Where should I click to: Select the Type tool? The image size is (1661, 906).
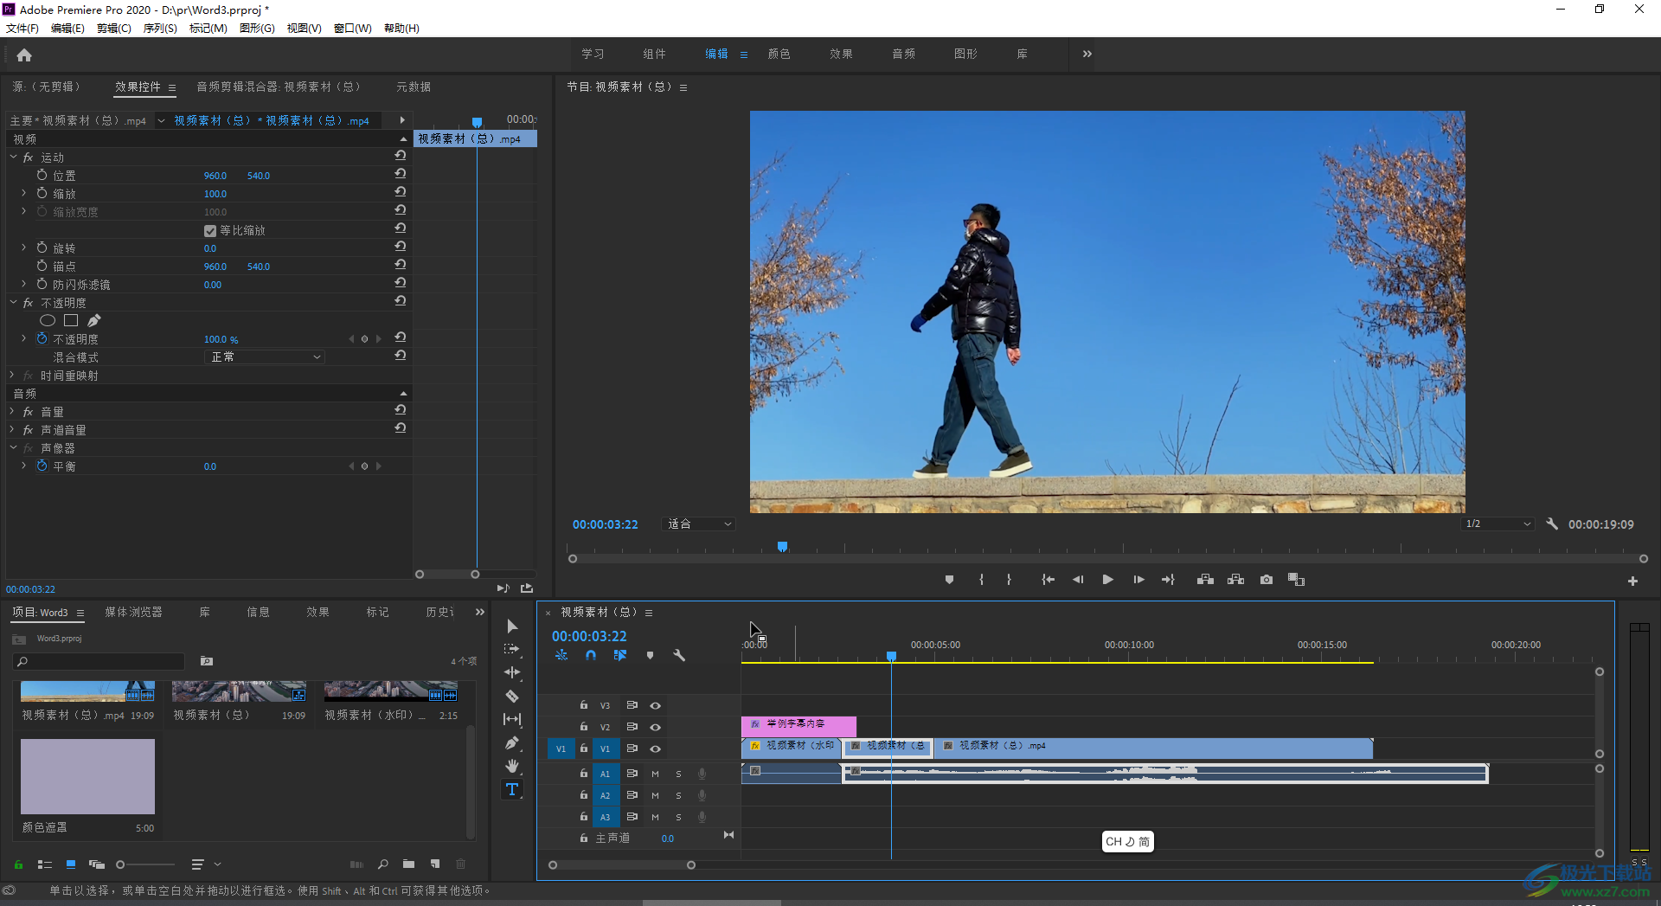512,789
